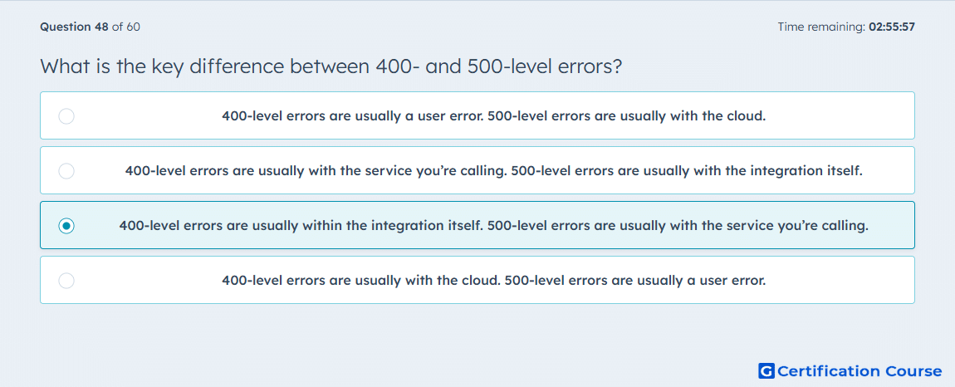Click sentence '500-level errors are usually with the integration itself'

[688, 170]
